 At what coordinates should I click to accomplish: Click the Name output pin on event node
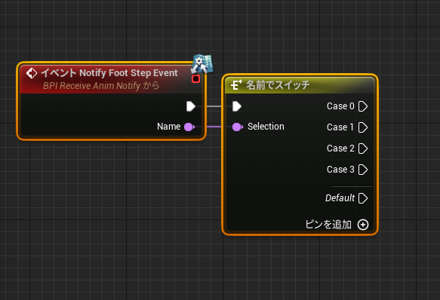click(x=189, y=127)
